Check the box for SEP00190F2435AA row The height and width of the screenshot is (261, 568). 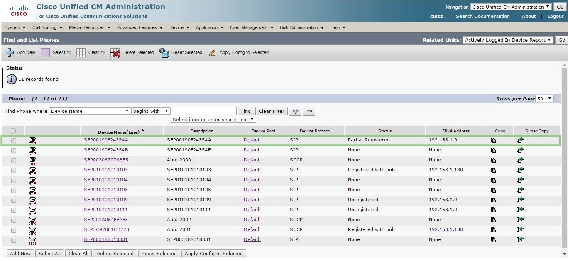coord(14,141)
